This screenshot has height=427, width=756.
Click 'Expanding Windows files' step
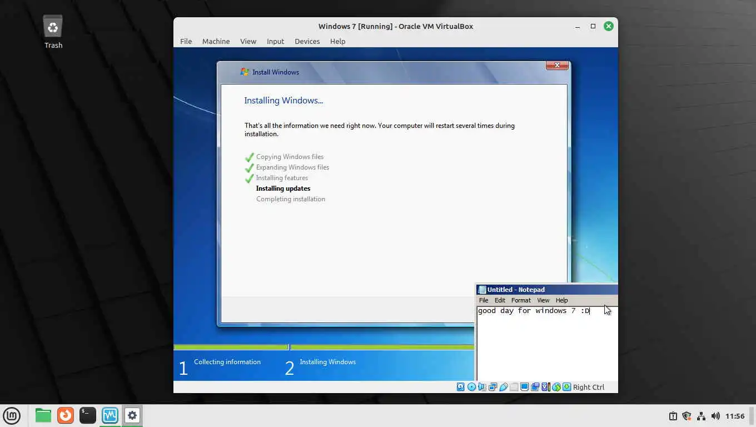tap(292, 167)
